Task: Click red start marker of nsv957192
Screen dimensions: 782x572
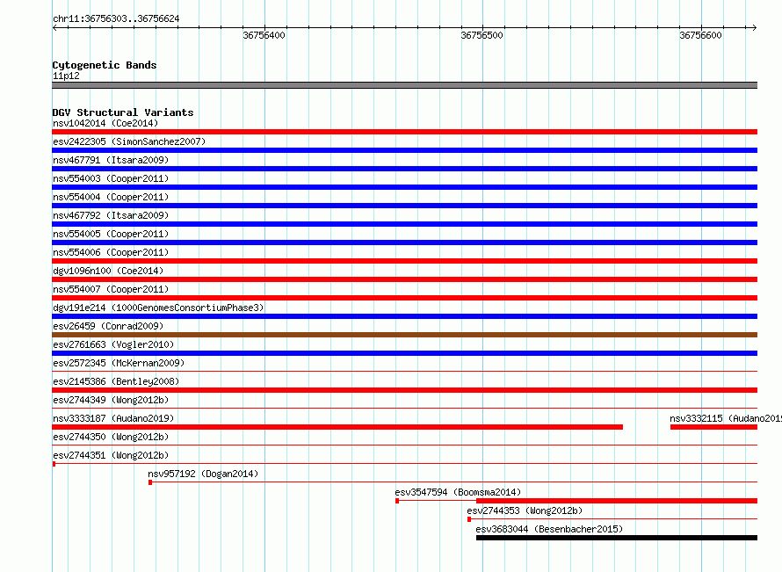Action: 150,482
